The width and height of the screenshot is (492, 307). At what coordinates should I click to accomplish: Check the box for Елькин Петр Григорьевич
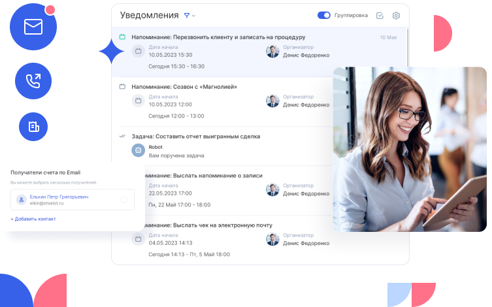(x=124, y=200)
